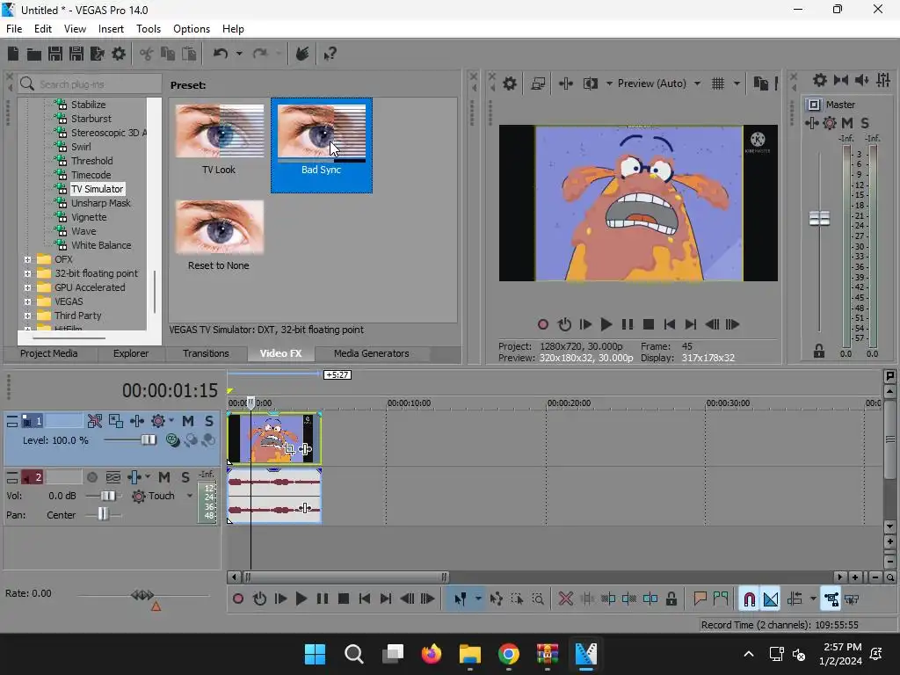
Task: Open Touch automation mode dropdown
Action: pyautogui.click(x=190, y=496)
